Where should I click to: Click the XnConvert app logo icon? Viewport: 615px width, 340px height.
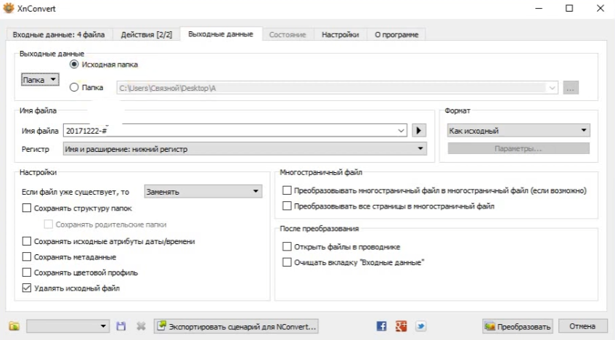9,8
